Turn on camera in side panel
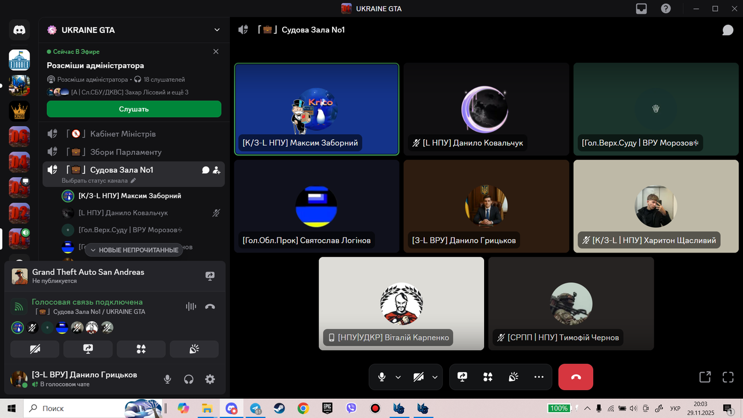The height and width of the screenshot is (418, 743). [35, 349]
